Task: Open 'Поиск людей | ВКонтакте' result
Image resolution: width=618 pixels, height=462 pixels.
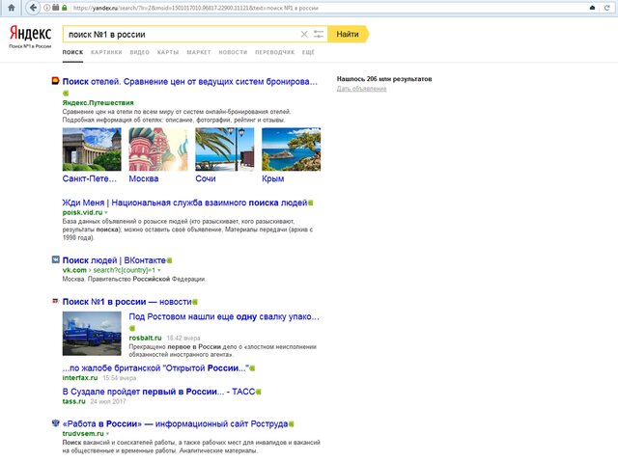Action: click(114, 260)
